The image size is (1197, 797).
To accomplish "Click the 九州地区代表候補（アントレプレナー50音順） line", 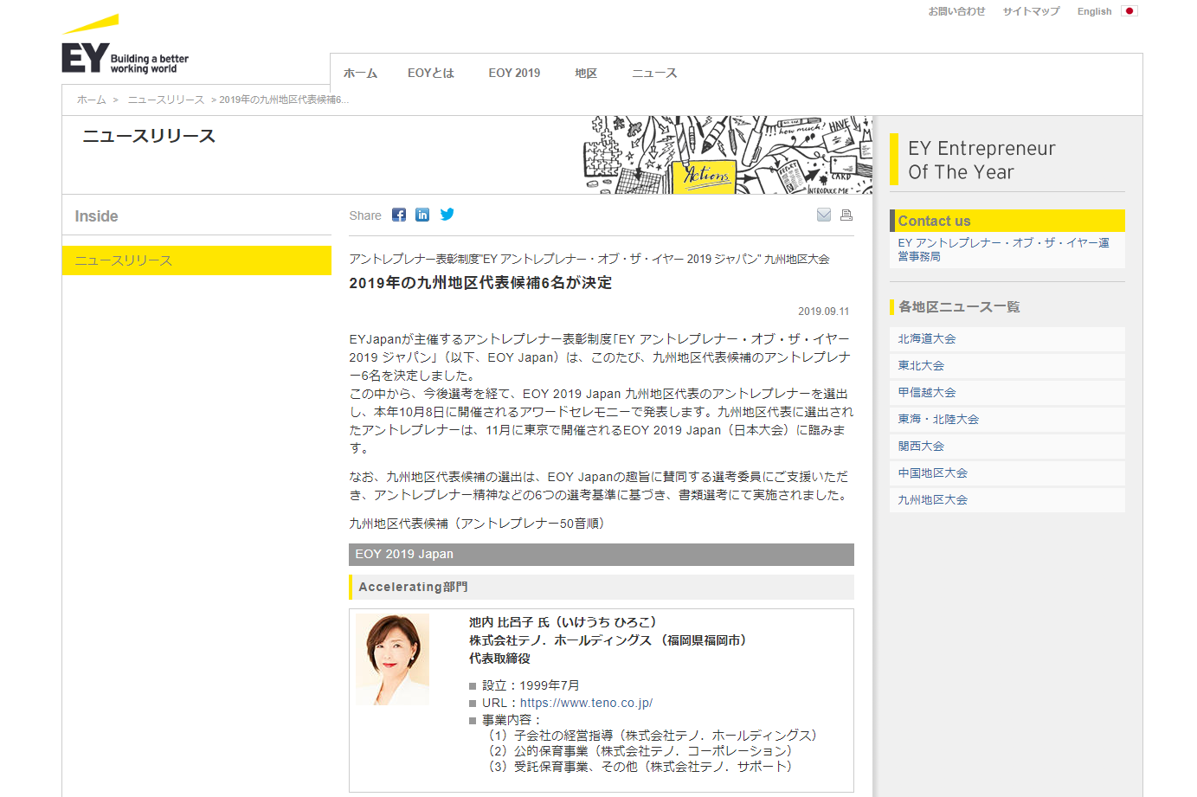I will pos(477,524).
